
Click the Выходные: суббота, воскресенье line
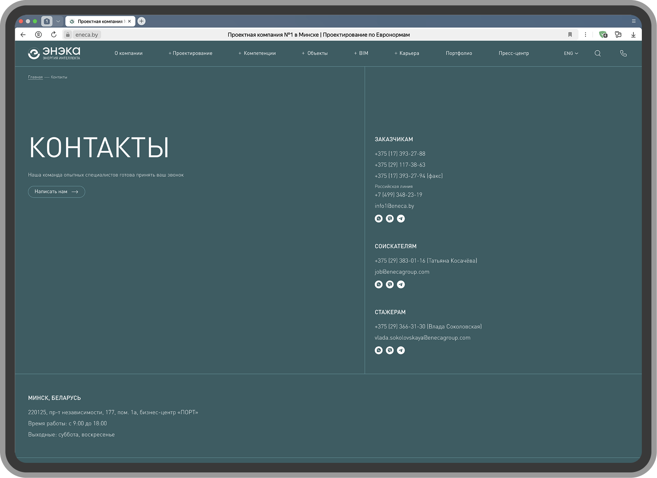click(71, 435)
